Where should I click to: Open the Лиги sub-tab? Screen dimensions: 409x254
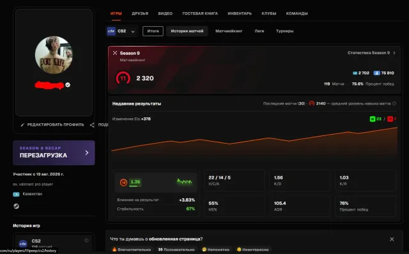coord(259,31)
